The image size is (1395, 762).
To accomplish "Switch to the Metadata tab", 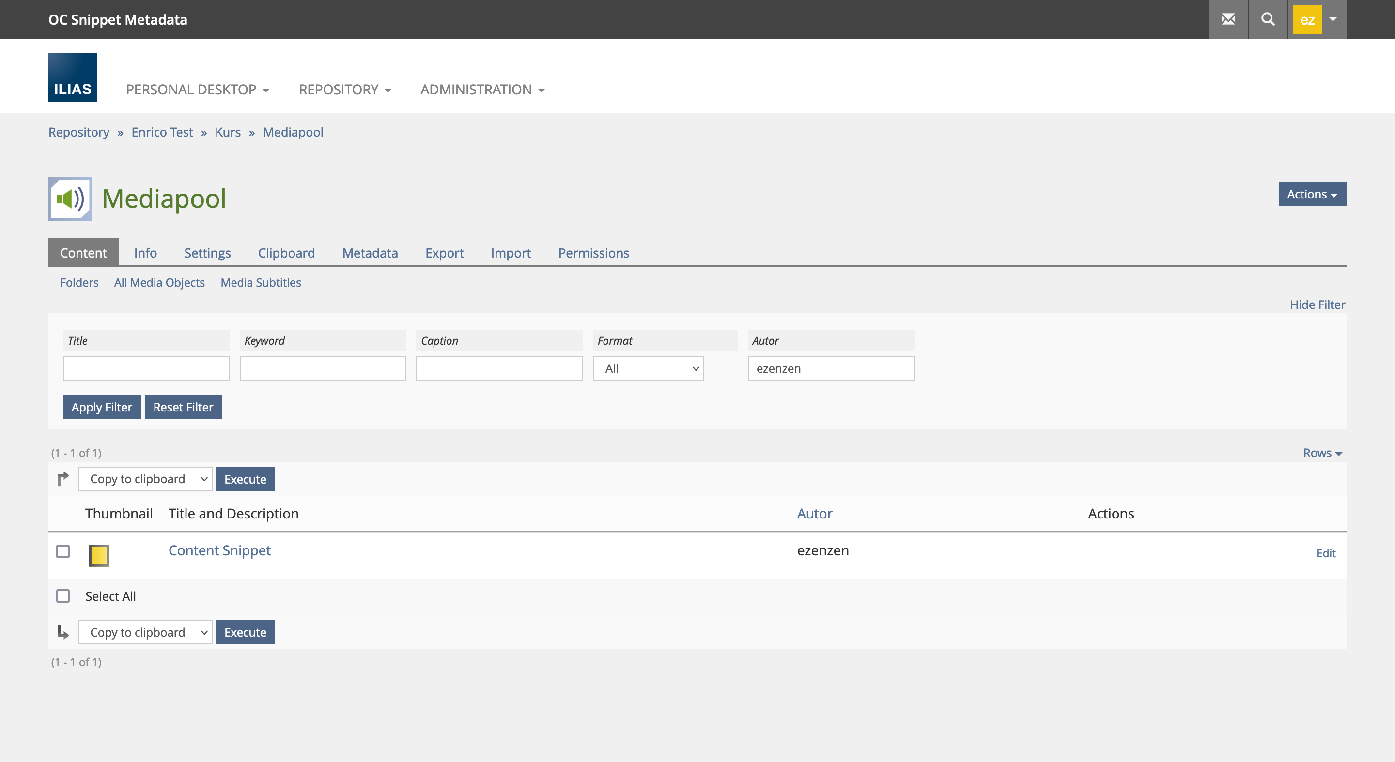I will 370,253.
